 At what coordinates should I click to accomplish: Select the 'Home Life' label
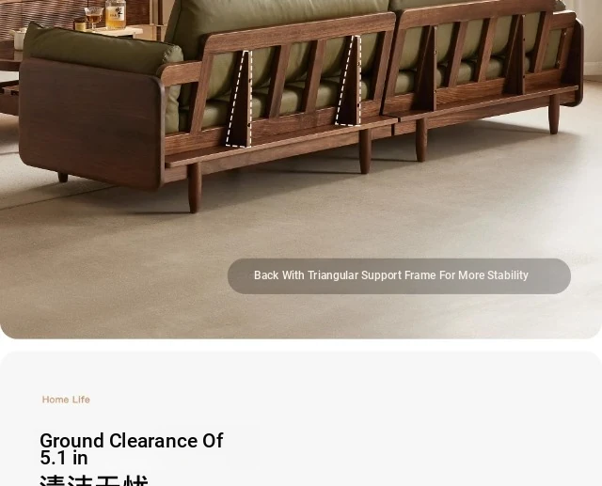pos(66,400)
